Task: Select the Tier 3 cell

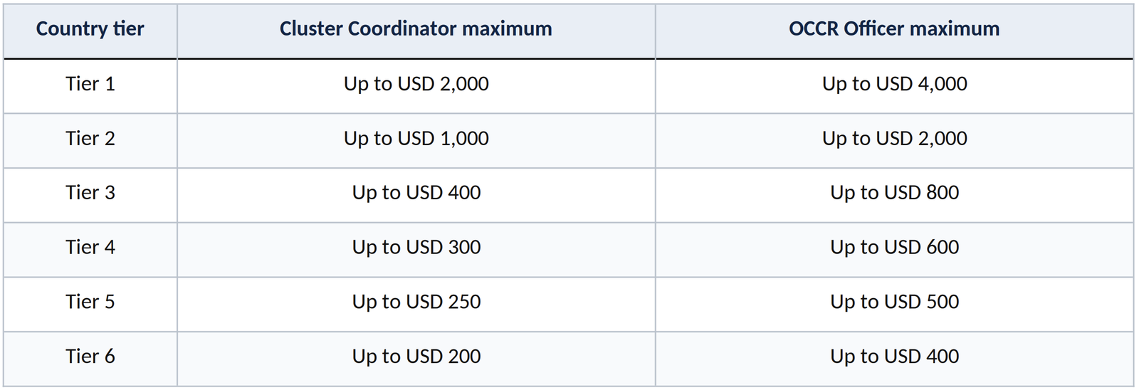Action: click(90, 193)
